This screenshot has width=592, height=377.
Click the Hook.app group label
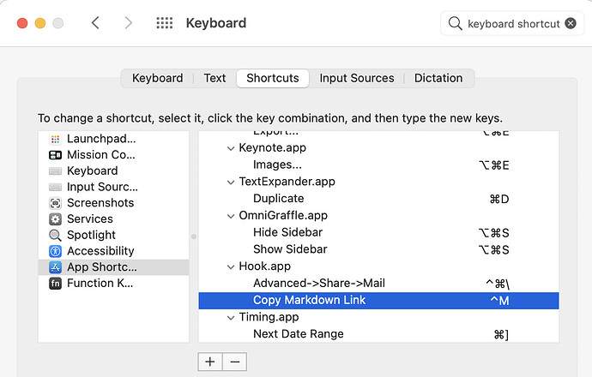click(x=264, y=267)
